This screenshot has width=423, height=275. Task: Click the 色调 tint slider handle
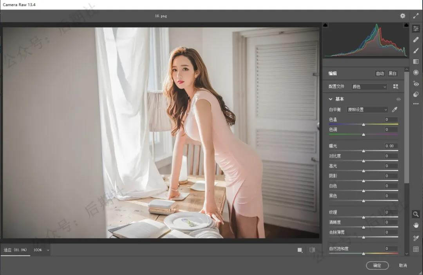pos(363,134)
